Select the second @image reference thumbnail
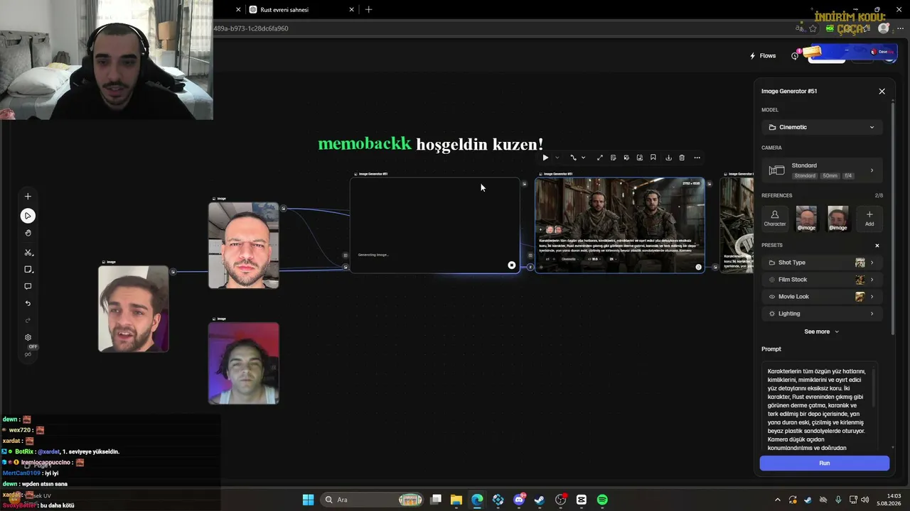The image size is (910, 511). point(838,218)
